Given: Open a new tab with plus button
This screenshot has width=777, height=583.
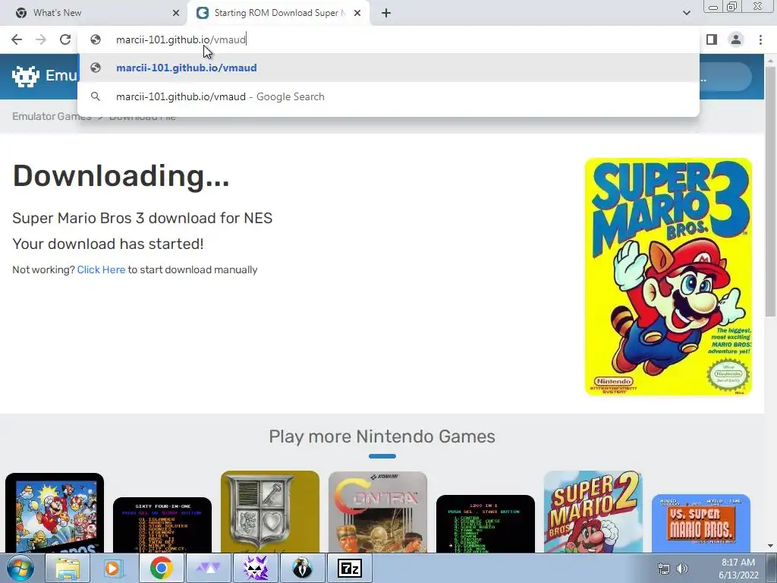Looking at the screenshot, I should point(386,13).
